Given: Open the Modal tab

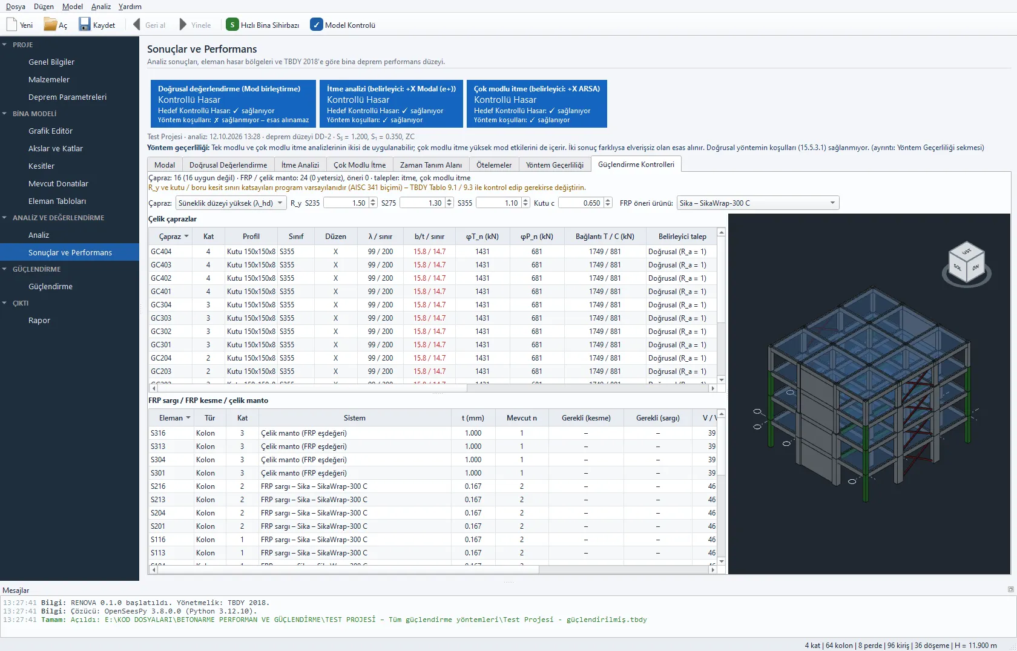Looking at the screenshot, I should [165, 165].
